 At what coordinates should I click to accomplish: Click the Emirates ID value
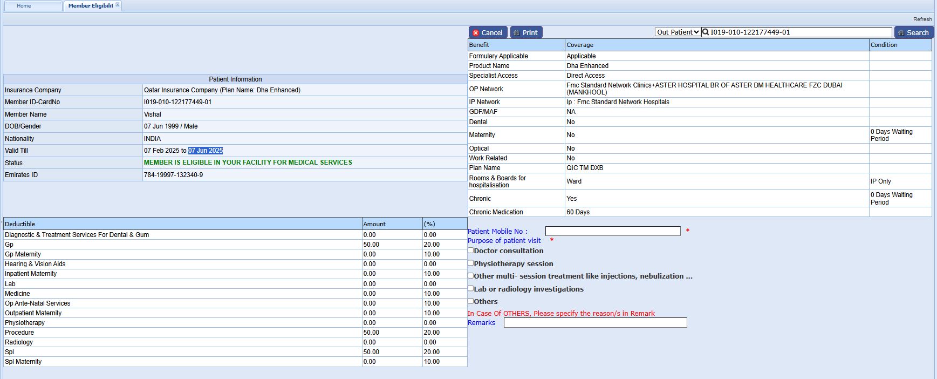pos(173,175)
